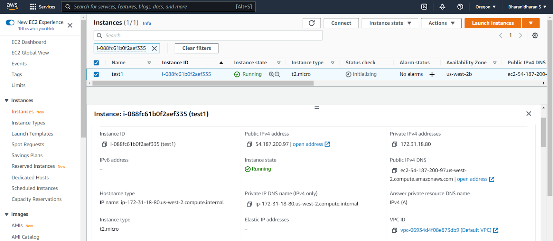Viewport: 553px width, 241px height.
Task: Copy the private IPv4 address
Action: coord(394,144)
